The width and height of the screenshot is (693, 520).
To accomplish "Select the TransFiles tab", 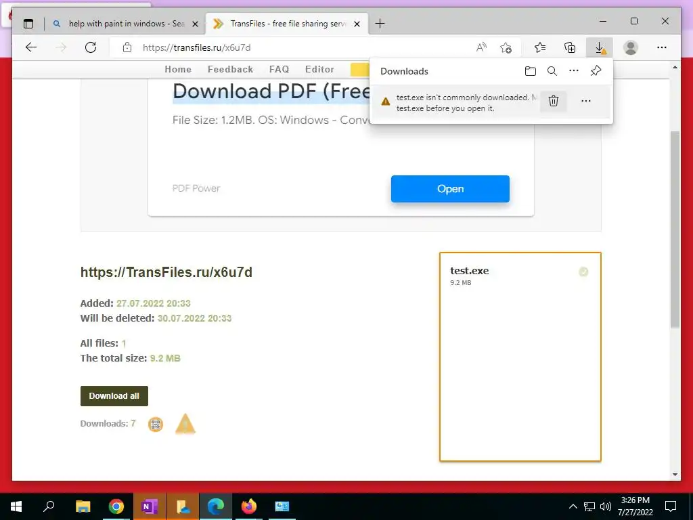I will click(x=287, y=24).
